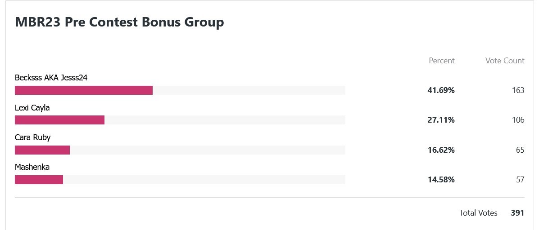Select the 14.58% percentage value
Image resolution: width=539 pixels, height=230 pixels.
coord(441,180)
